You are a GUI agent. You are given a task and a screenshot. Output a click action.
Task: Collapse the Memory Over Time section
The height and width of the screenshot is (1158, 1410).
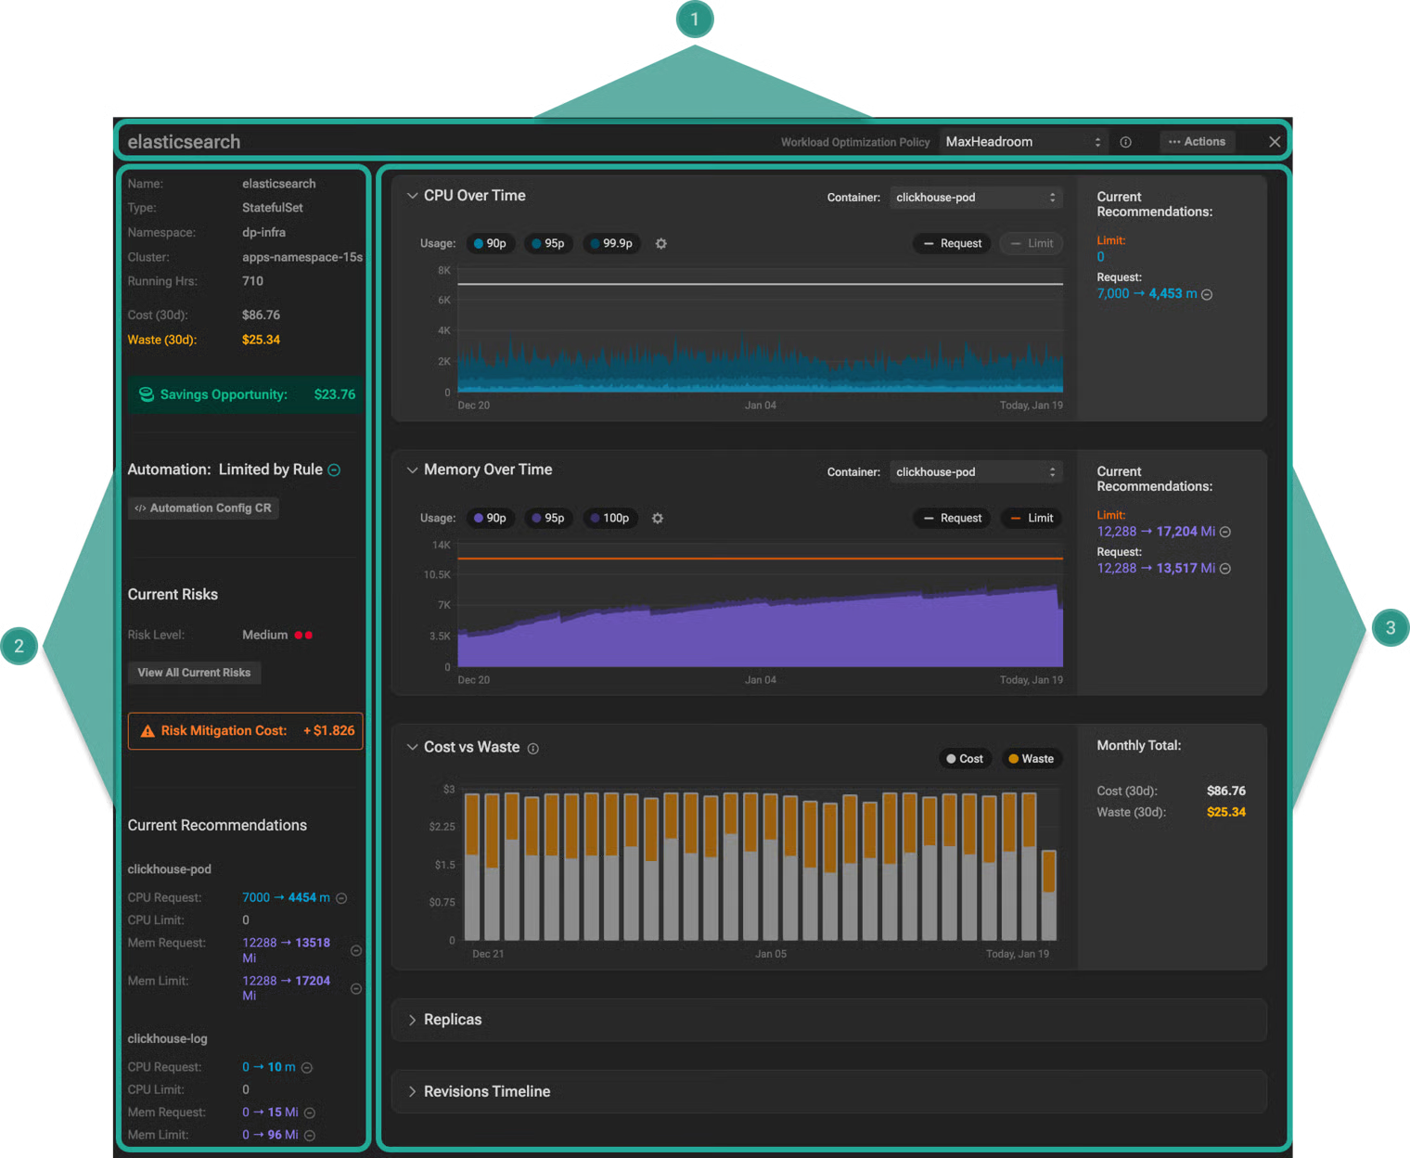[412, 470]
